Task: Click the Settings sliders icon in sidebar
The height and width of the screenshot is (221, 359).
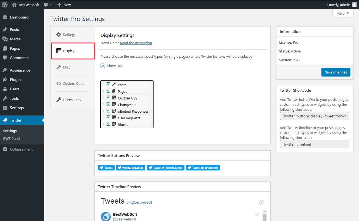Action: [x=5, y=108]
